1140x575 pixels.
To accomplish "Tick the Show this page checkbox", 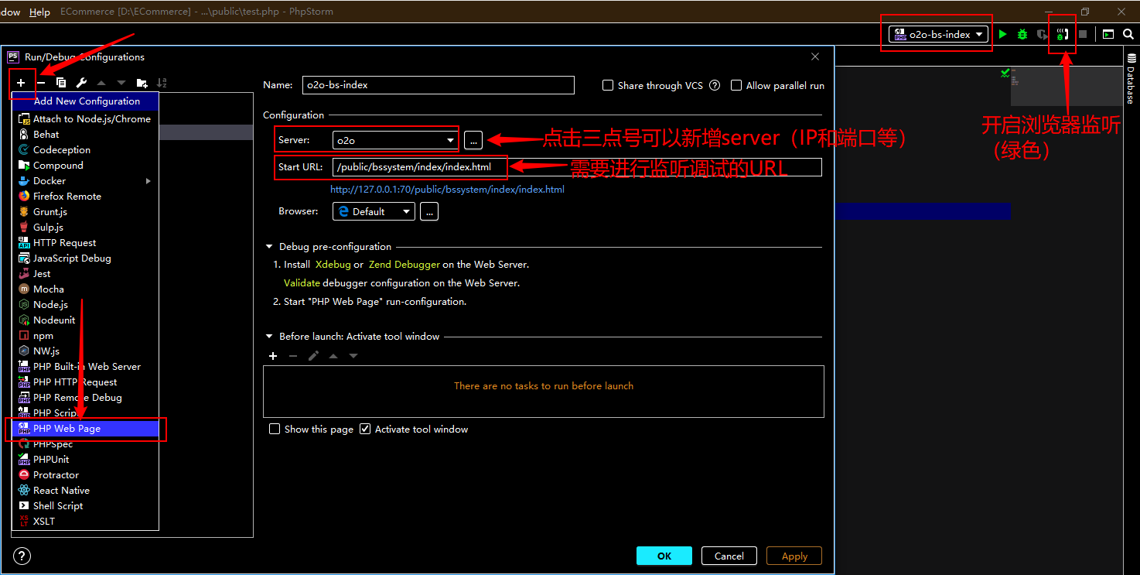I will [x=275, y=429].
